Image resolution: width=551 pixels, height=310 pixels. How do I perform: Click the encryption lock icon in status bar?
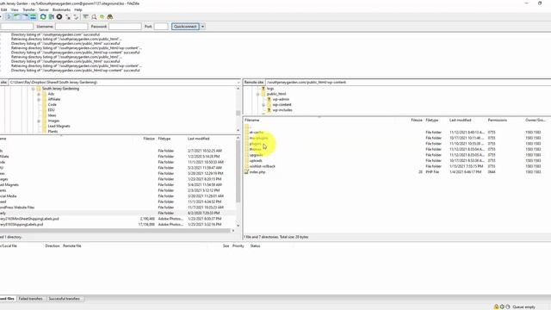[x=496, y=307]
